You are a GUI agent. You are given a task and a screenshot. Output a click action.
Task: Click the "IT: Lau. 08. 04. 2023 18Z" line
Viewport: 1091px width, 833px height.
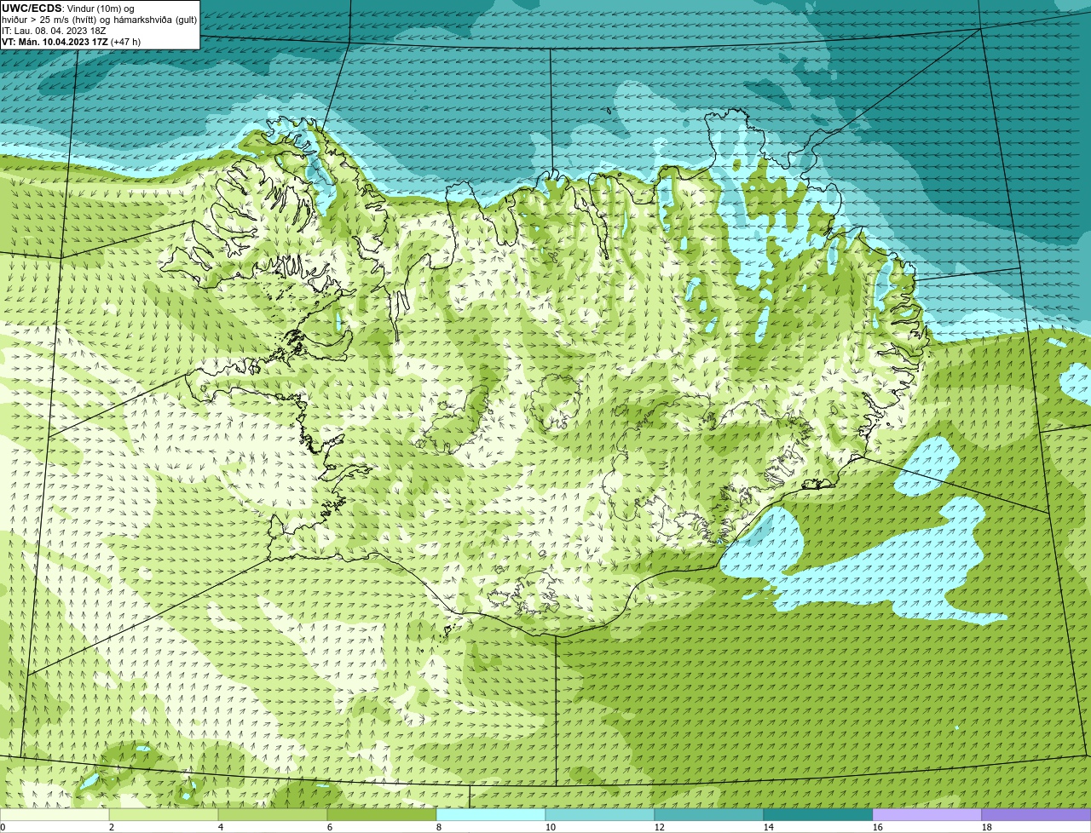pyautogui.click(x=54, y=31)
